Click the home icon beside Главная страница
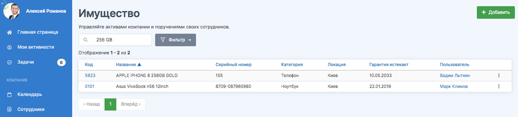The height and width of the screenshot is (117, 518). pos(9,32)
